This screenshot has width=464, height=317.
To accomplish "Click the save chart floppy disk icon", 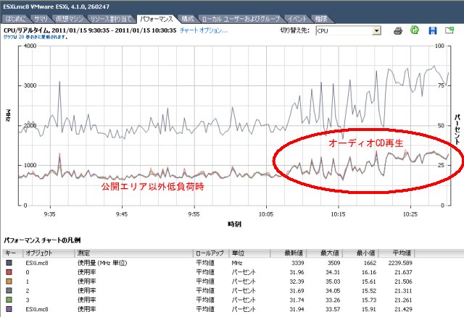I will 432,31.
